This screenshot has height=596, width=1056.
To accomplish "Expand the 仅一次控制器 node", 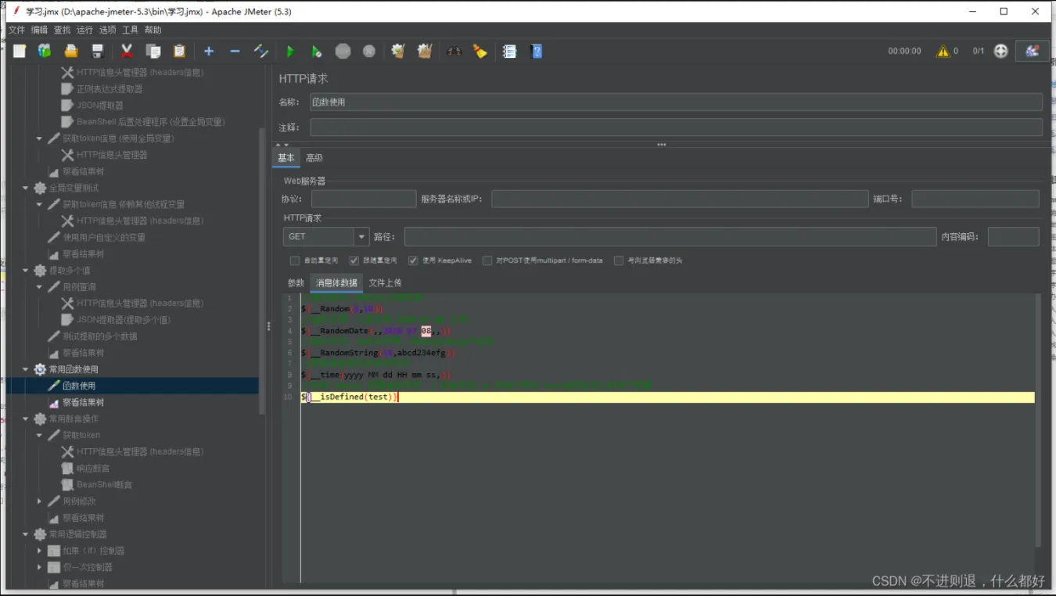I will point(40,567).
